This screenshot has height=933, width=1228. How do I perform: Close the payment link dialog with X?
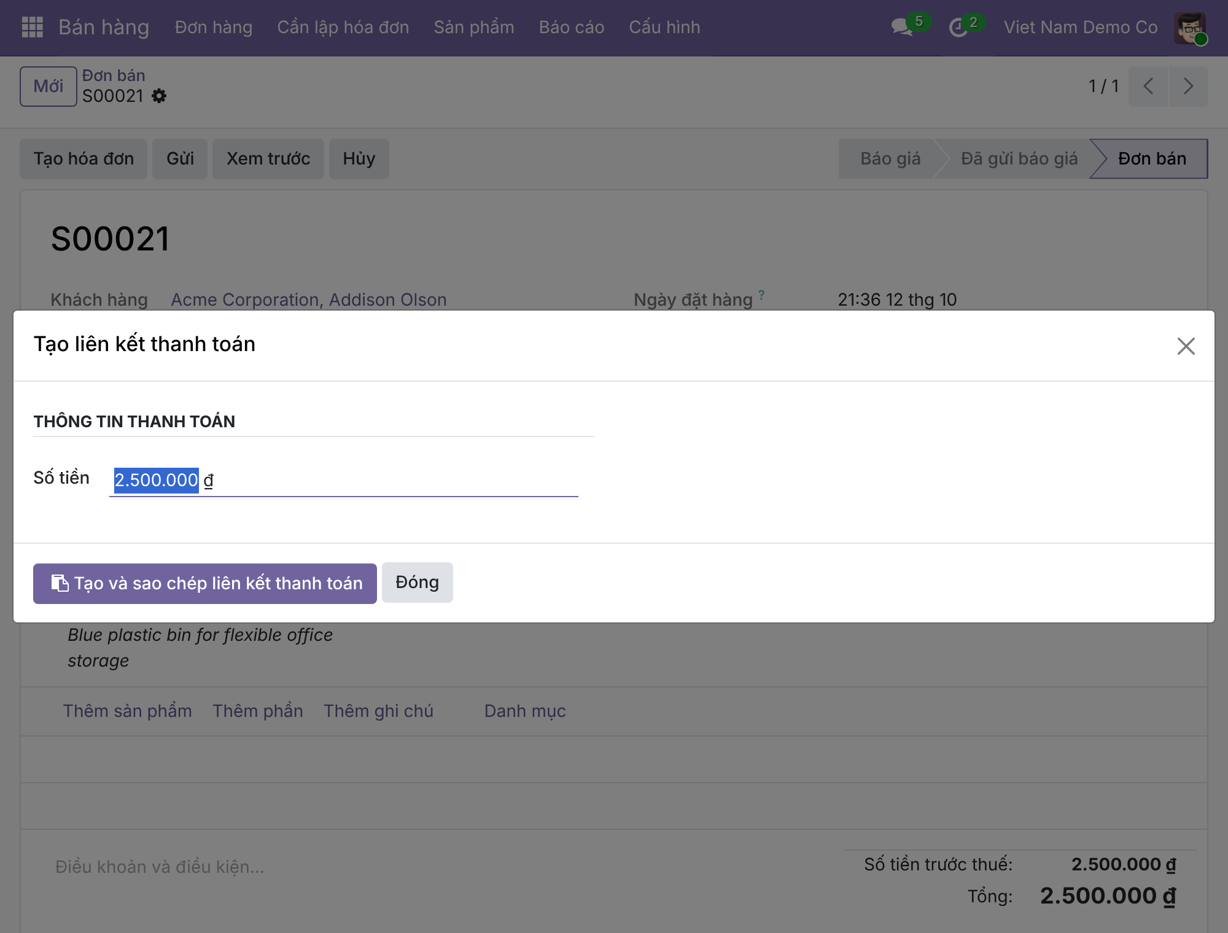click(1186, 346)
